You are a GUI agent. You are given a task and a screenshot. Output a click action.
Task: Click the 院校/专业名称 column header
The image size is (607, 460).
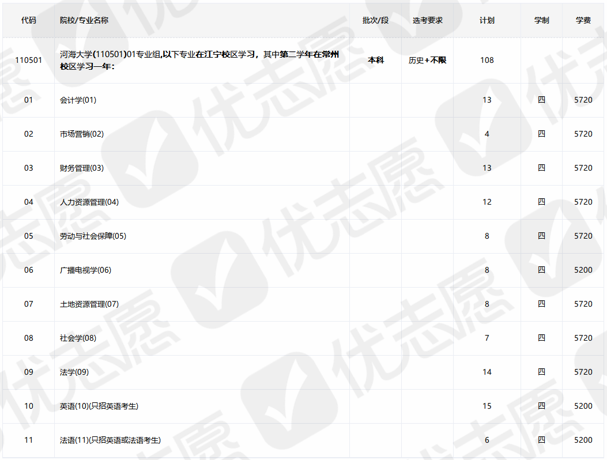click(84, 20)
